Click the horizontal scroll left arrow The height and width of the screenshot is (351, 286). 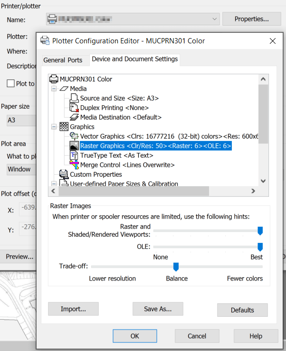tap(53, 191)
